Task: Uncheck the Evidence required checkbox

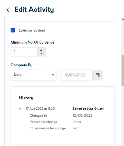Action: coord(13,30)
